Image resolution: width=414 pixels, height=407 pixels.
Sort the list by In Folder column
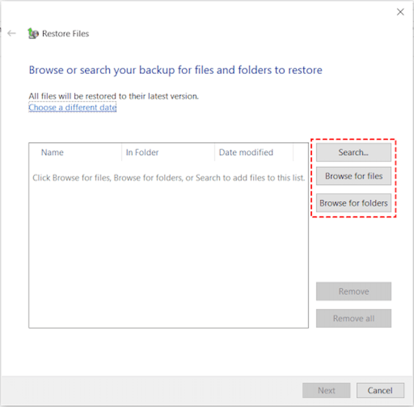point(142,153)
